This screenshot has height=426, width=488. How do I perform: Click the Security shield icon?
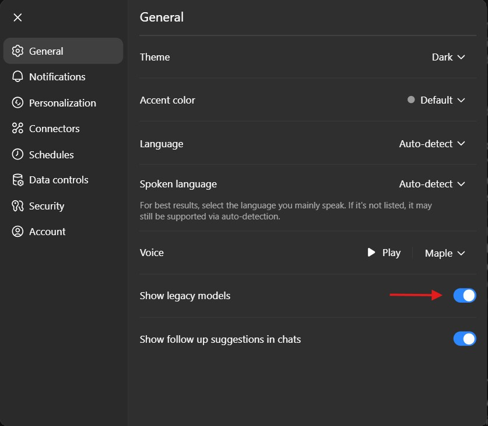[x=17, y=205]
